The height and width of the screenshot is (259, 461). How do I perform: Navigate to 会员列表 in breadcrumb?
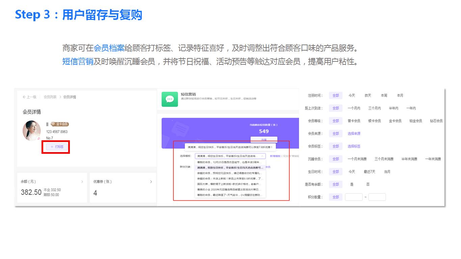click(x=50, y=97)
